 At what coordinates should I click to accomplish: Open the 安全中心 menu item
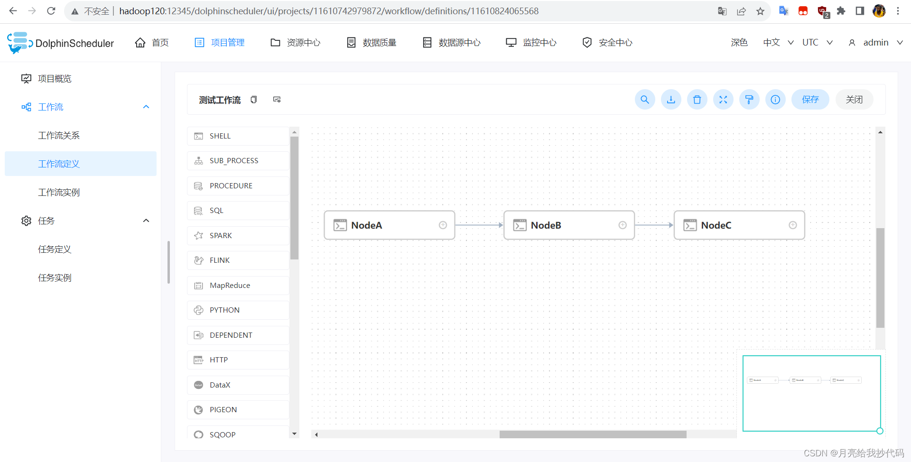point(607,43)
